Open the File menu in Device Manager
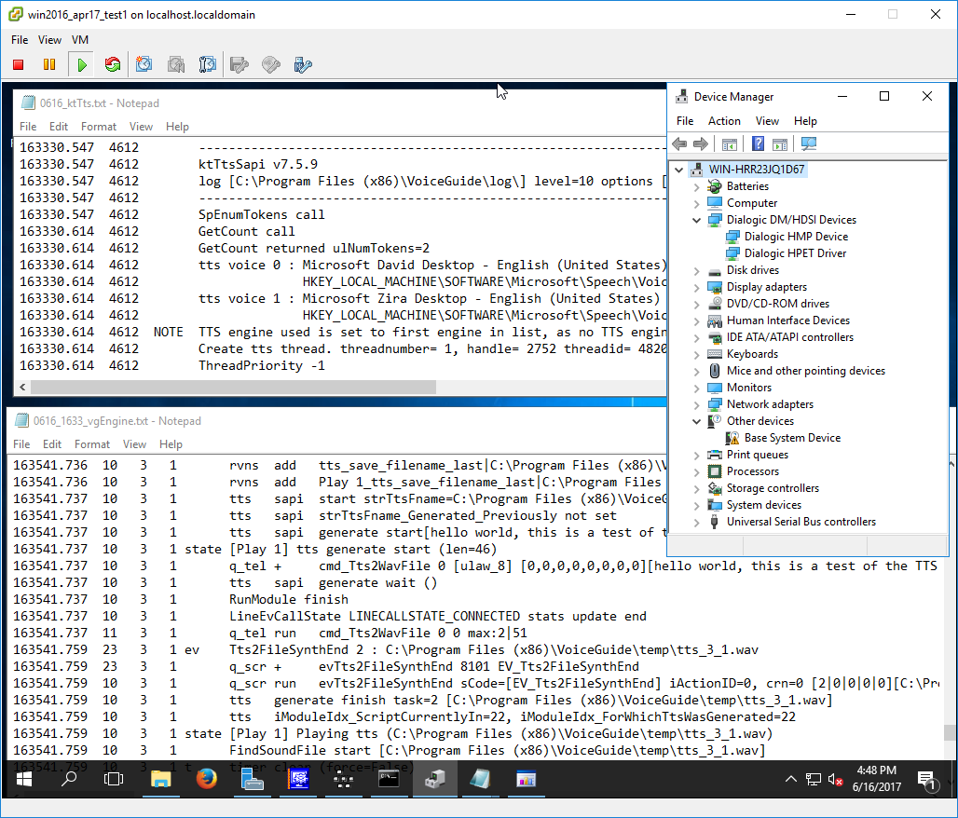 pyautogui.click(x=685, y=121)
